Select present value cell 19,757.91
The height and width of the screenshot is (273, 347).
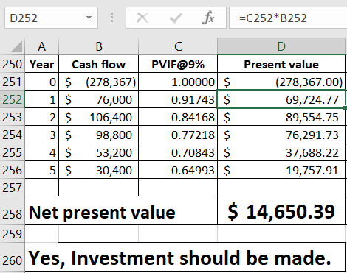(x=281, y=170)
